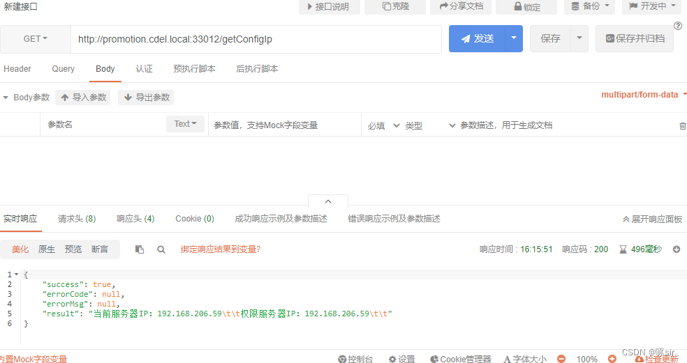Click the 新建接口 title text
Image resolution: width=687 pixels, height=363 pixels.
[x=20, y=6]
